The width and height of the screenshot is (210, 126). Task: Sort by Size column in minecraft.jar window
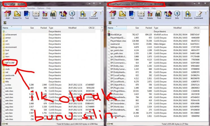coord(28,28)
